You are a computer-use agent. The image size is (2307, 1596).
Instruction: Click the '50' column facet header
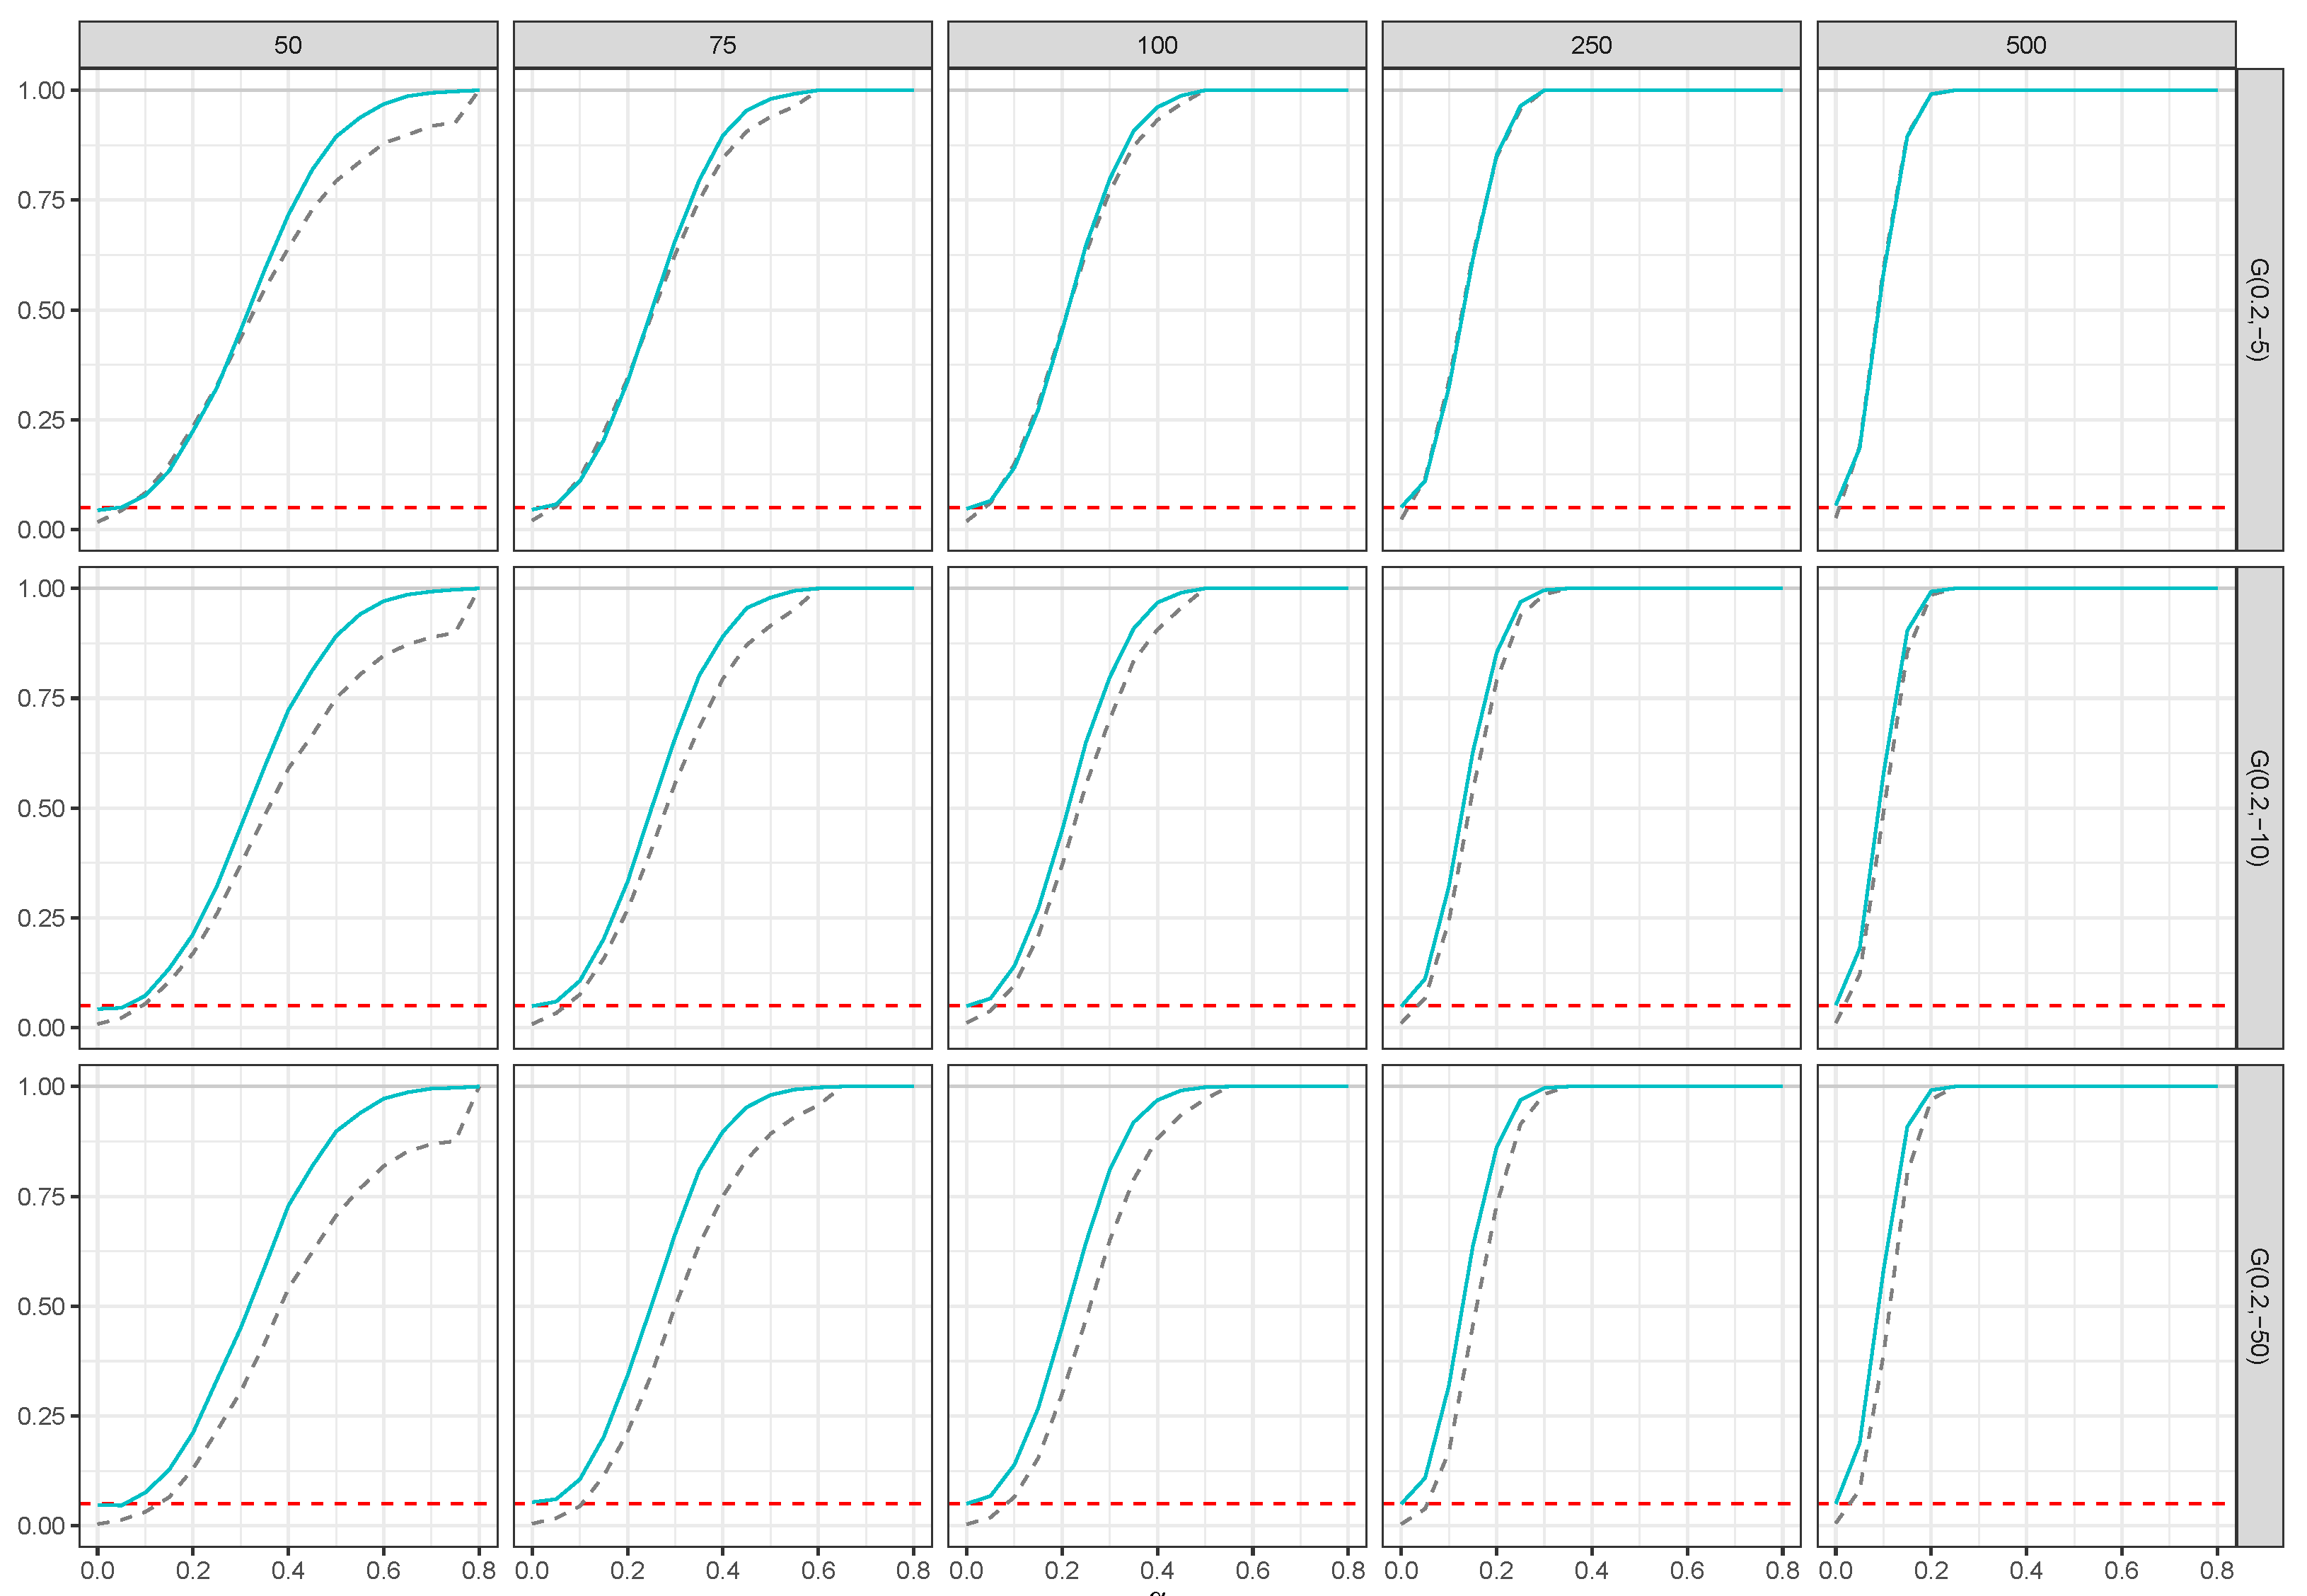(288, 45)
